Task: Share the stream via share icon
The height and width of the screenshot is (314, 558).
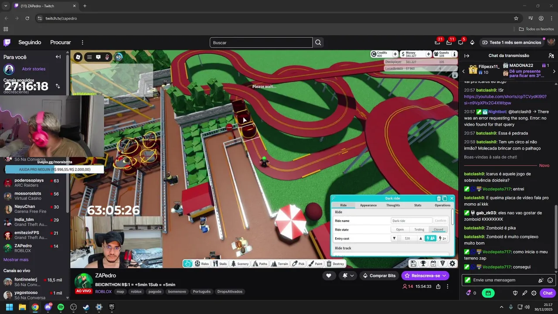Action: [x=438, y=287]
